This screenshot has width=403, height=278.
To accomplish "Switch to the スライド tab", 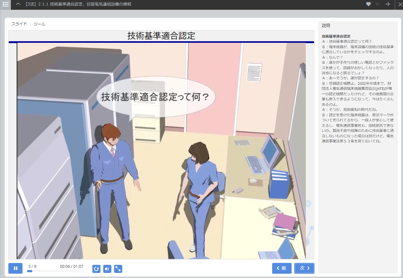I will tap(19, 24).
